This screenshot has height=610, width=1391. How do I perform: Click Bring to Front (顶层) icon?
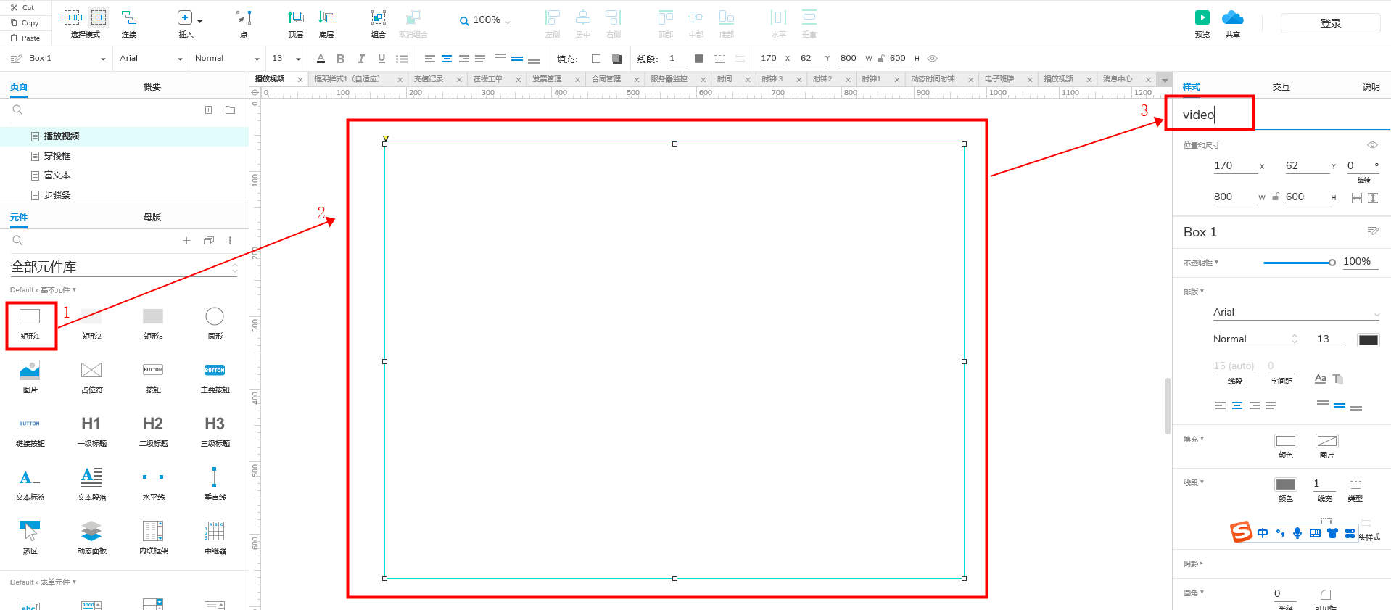tap(296, 18)
